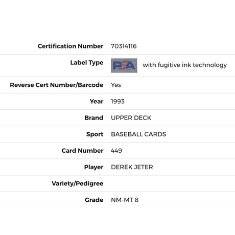Select the year value 1993
This screenshot has height=235, width=235.
click(x=118, y=102)
